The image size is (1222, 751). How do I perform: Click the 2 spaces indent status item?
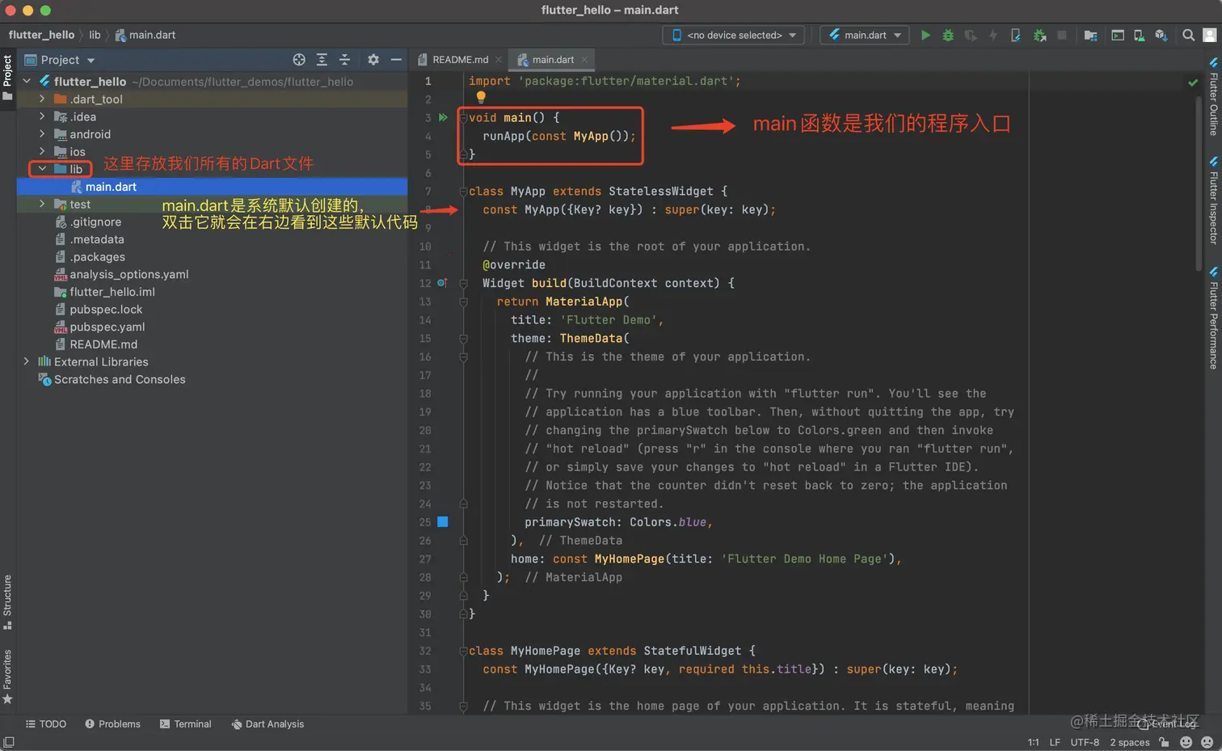coord(1130,742)
